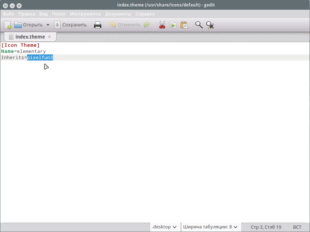
Task: Create a new document with the toolbar icon
Action: click(8, 25)
